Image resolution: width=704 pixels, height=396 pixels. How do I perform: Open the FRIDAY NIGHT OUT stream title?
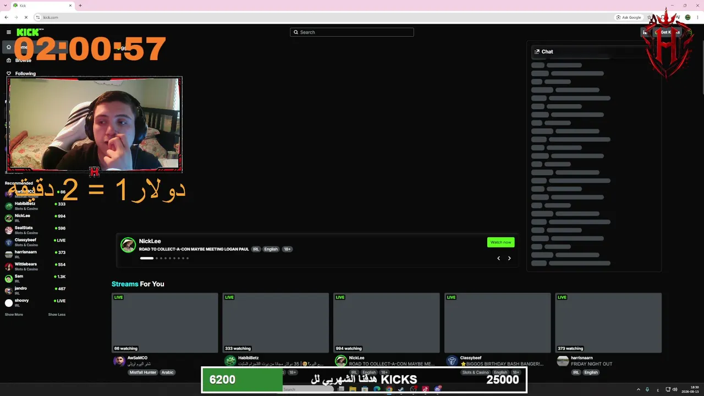pyautogui.click(x=592, y=364)
